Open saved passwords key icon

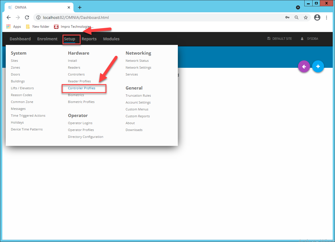[287, 17]
